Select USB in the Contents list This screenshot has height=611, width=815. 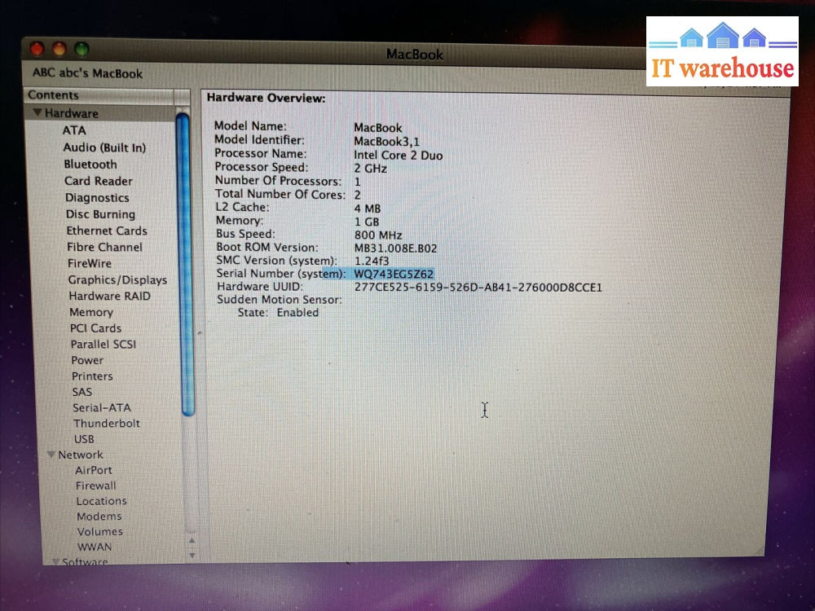pos(84,439)
